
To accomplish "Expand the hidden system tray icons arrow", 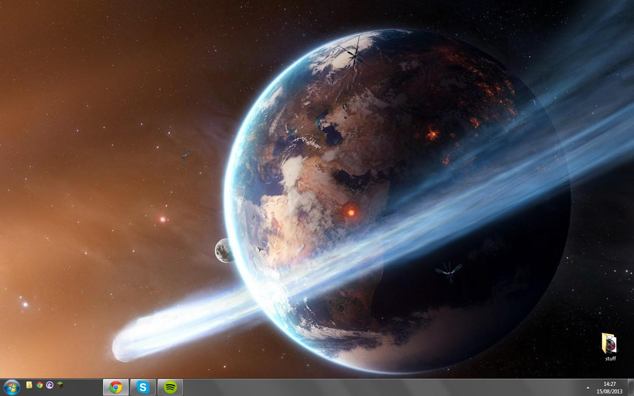I will coord(588,388).
